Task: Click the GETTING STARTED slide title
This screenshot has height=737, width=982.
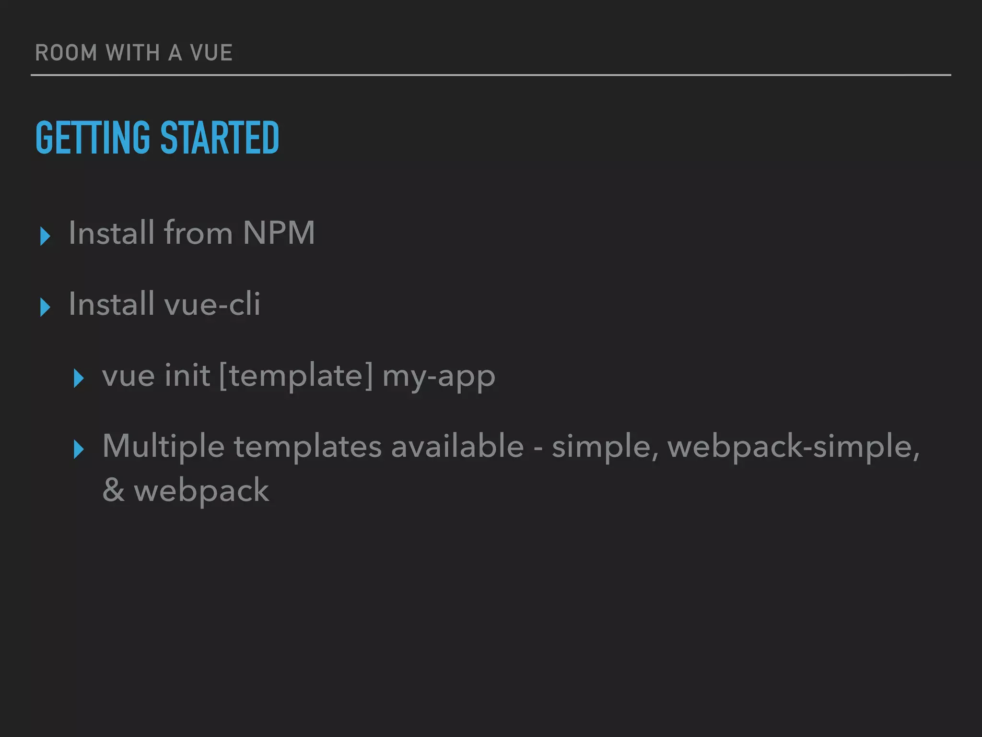Action: (157, 138)
